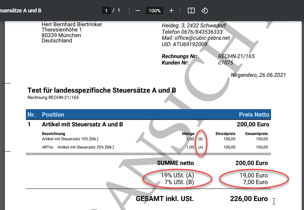Click the tax amount 7,00 Euro
The image size is (304, 210).
pyautogui.click(x=255, y=182)
